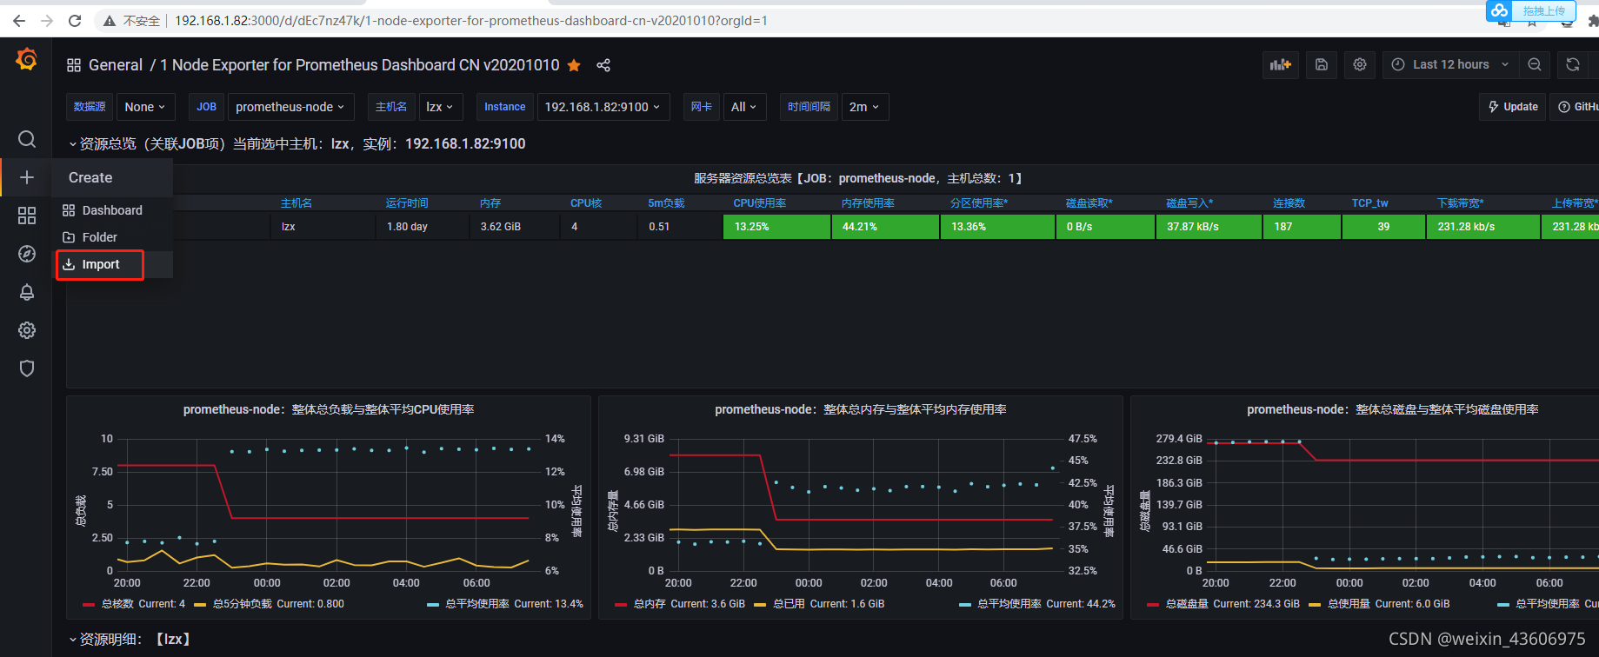Sort table by TCP_tw column

pyautogui.click(x=1369, y=203)
